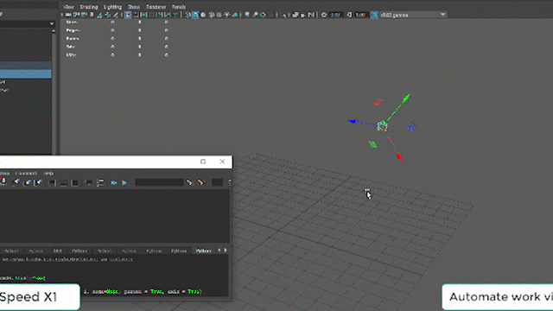Click the Clear History eraser icon

tap(16, 182)
